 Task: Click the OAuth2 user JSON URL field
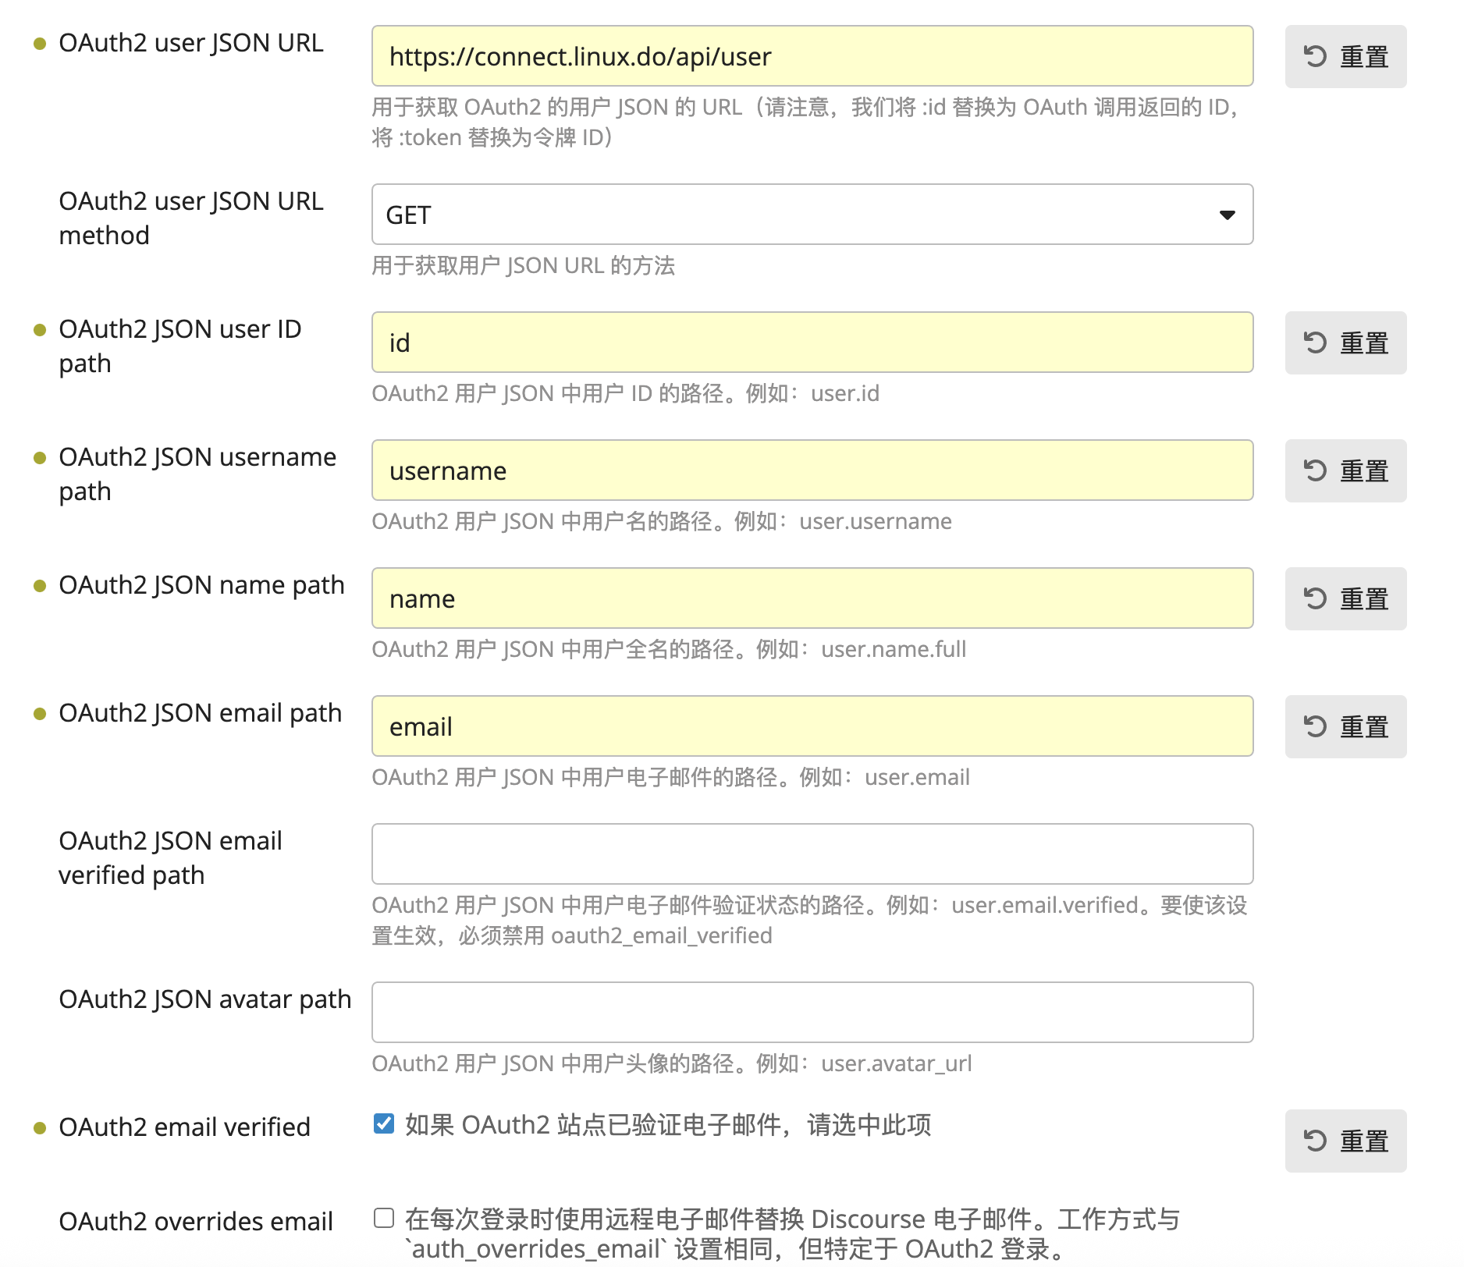pos(812,56)
